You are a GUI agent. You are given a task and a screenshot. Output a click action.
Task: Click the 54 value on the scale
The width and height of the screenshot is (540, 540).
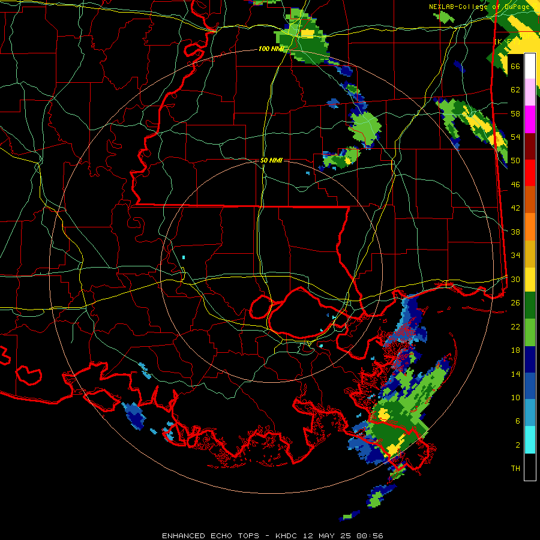pos(515,137)
